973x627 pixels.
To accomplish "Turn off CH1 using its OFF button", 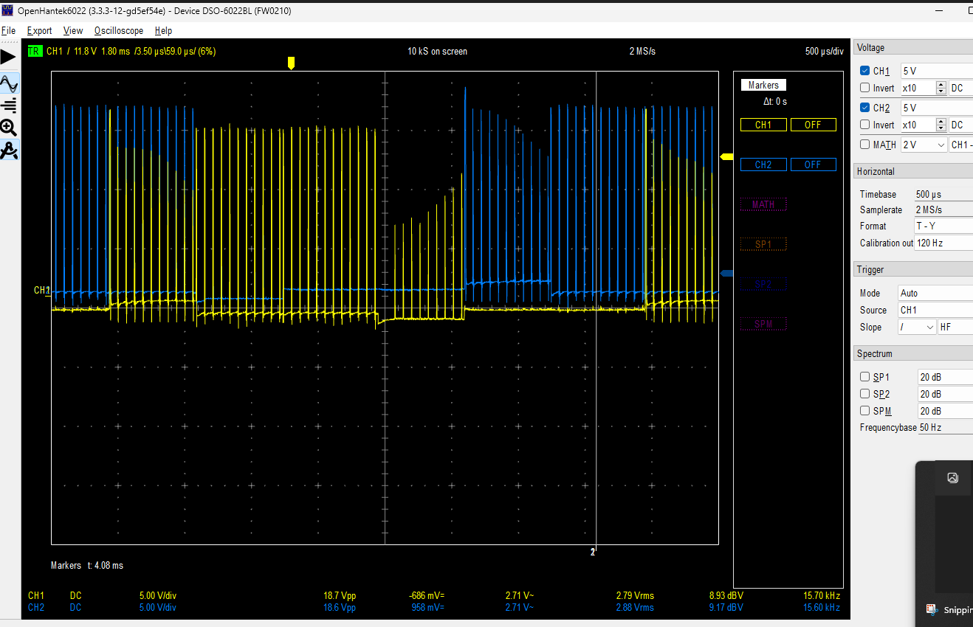I will point(813,124).
